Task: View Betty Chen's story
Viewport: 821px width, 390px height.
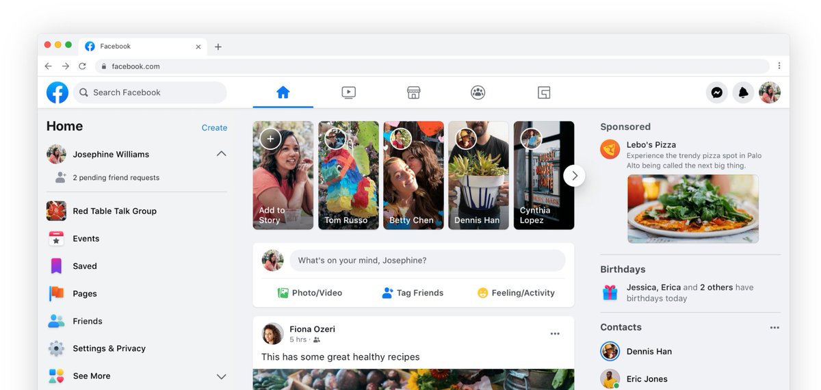Action: pyautogui.click(x=413, y=175)
